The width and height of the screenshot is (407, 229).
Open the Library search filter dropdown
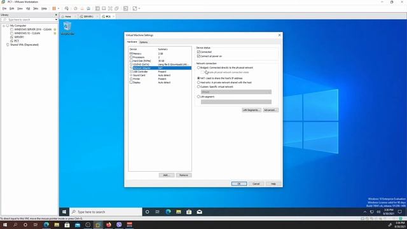point(56,20)
